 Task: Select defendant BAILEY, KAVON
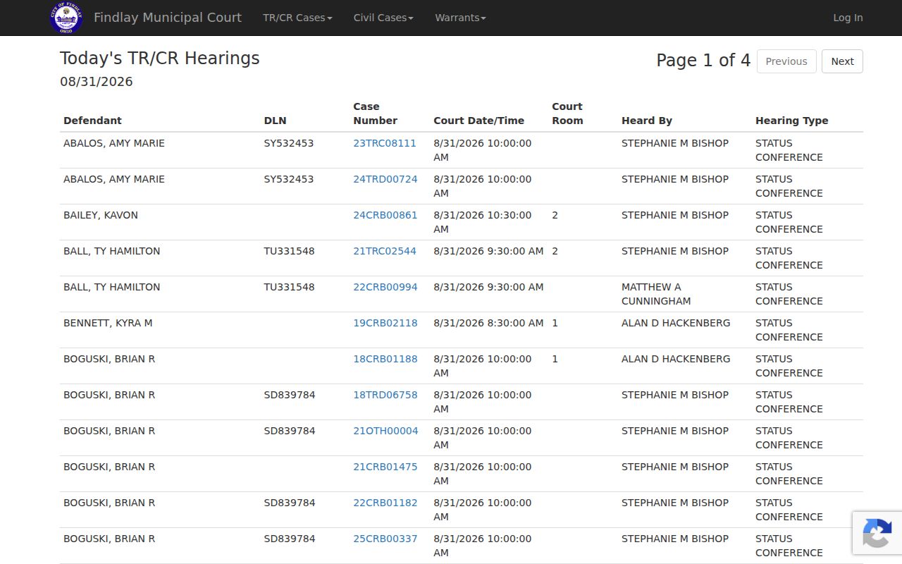click(101, 215)
